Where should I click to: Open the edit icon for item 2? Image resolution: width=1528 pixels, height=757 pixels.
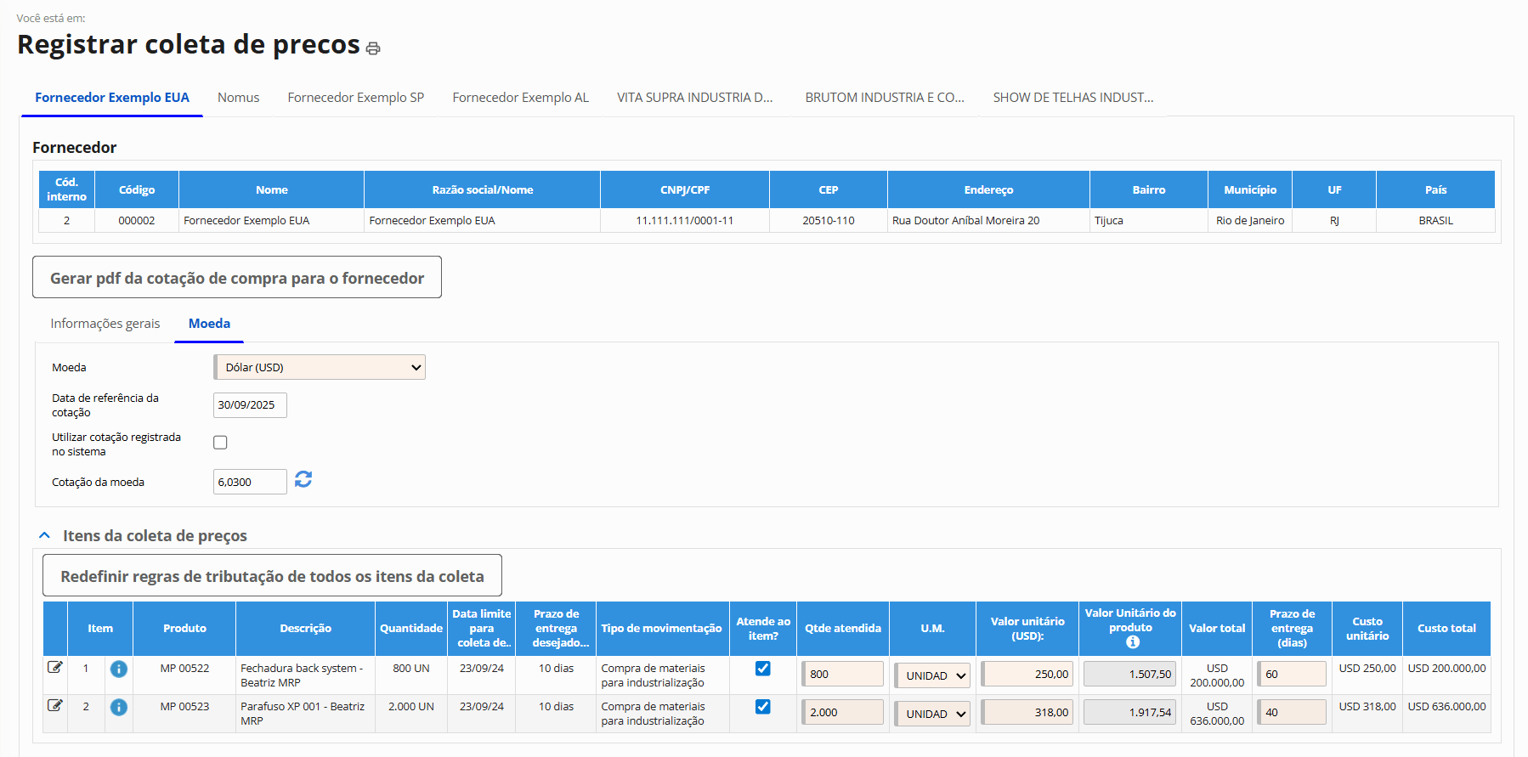coord(55,706)
